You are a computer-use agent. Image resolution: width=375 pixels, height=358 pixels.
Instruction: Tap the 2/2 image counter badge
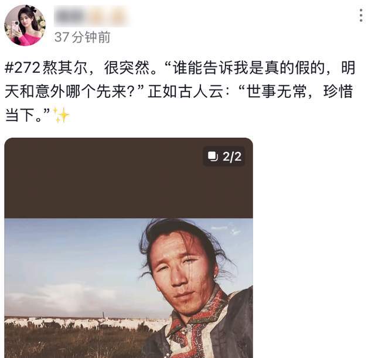(x=224, y=156)
